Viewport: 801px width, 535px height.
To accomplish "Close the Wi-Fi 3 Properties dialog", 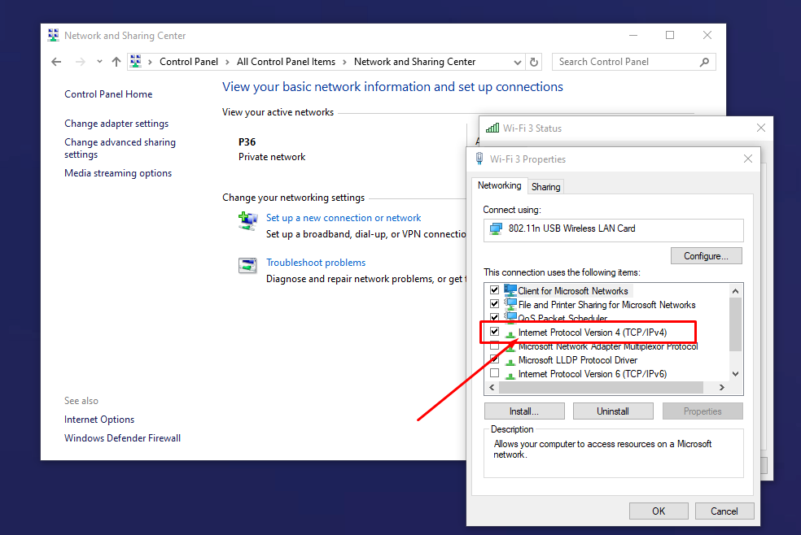I will 748,159.
